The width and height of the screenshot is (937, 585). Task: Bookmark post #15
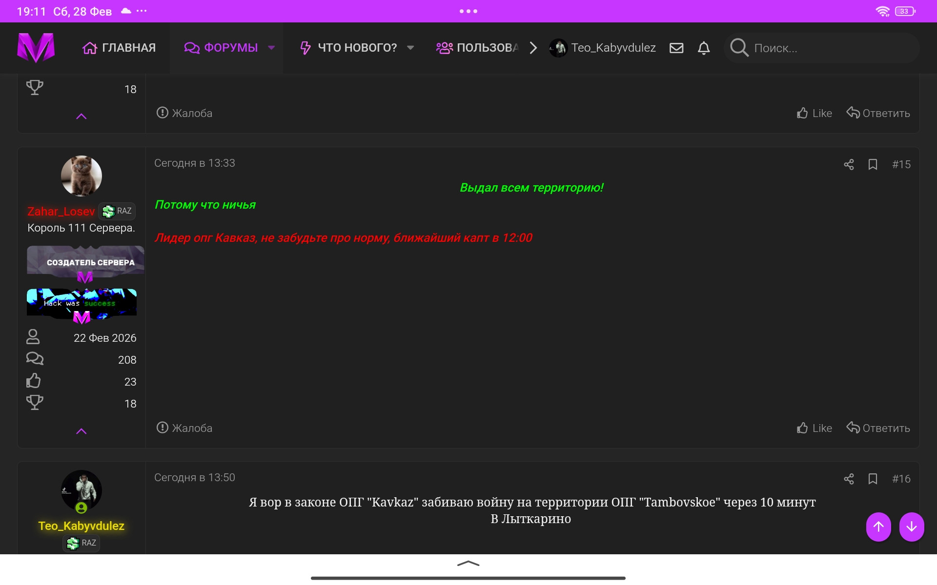[x=873, y=165]
